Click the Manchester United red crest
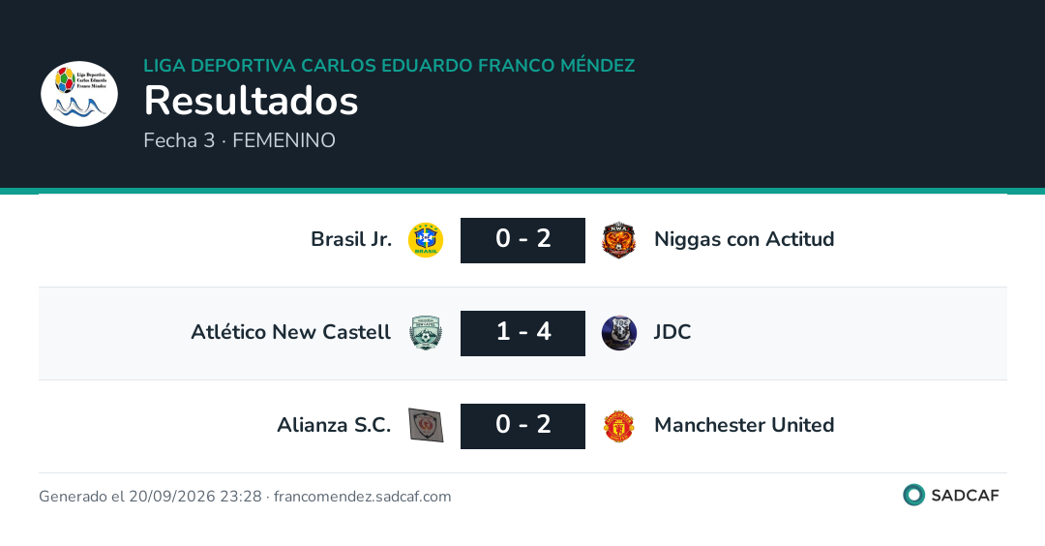Viewport: 1045px width, 546px height. pyautogui.click(x=618, y=425)
